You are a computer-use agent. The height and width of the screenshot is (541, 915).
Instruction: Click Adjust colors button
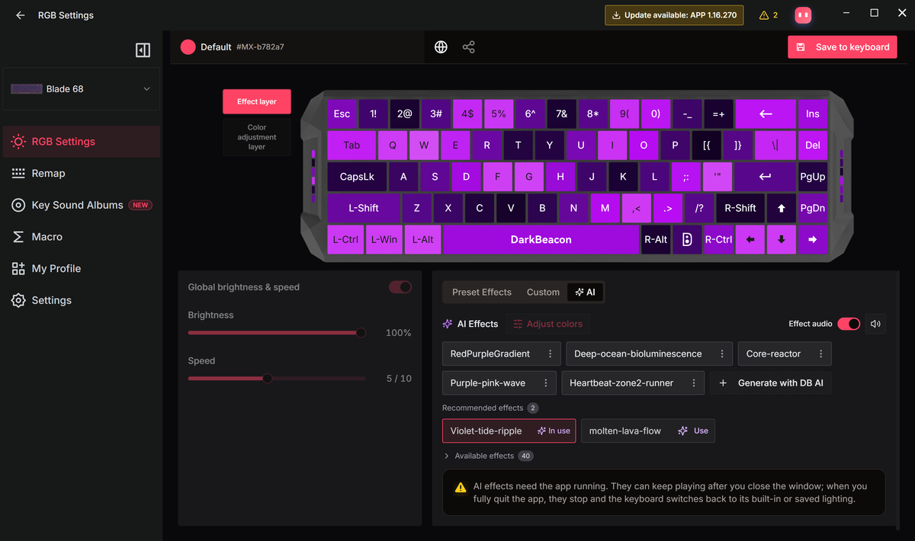point(548,324)
